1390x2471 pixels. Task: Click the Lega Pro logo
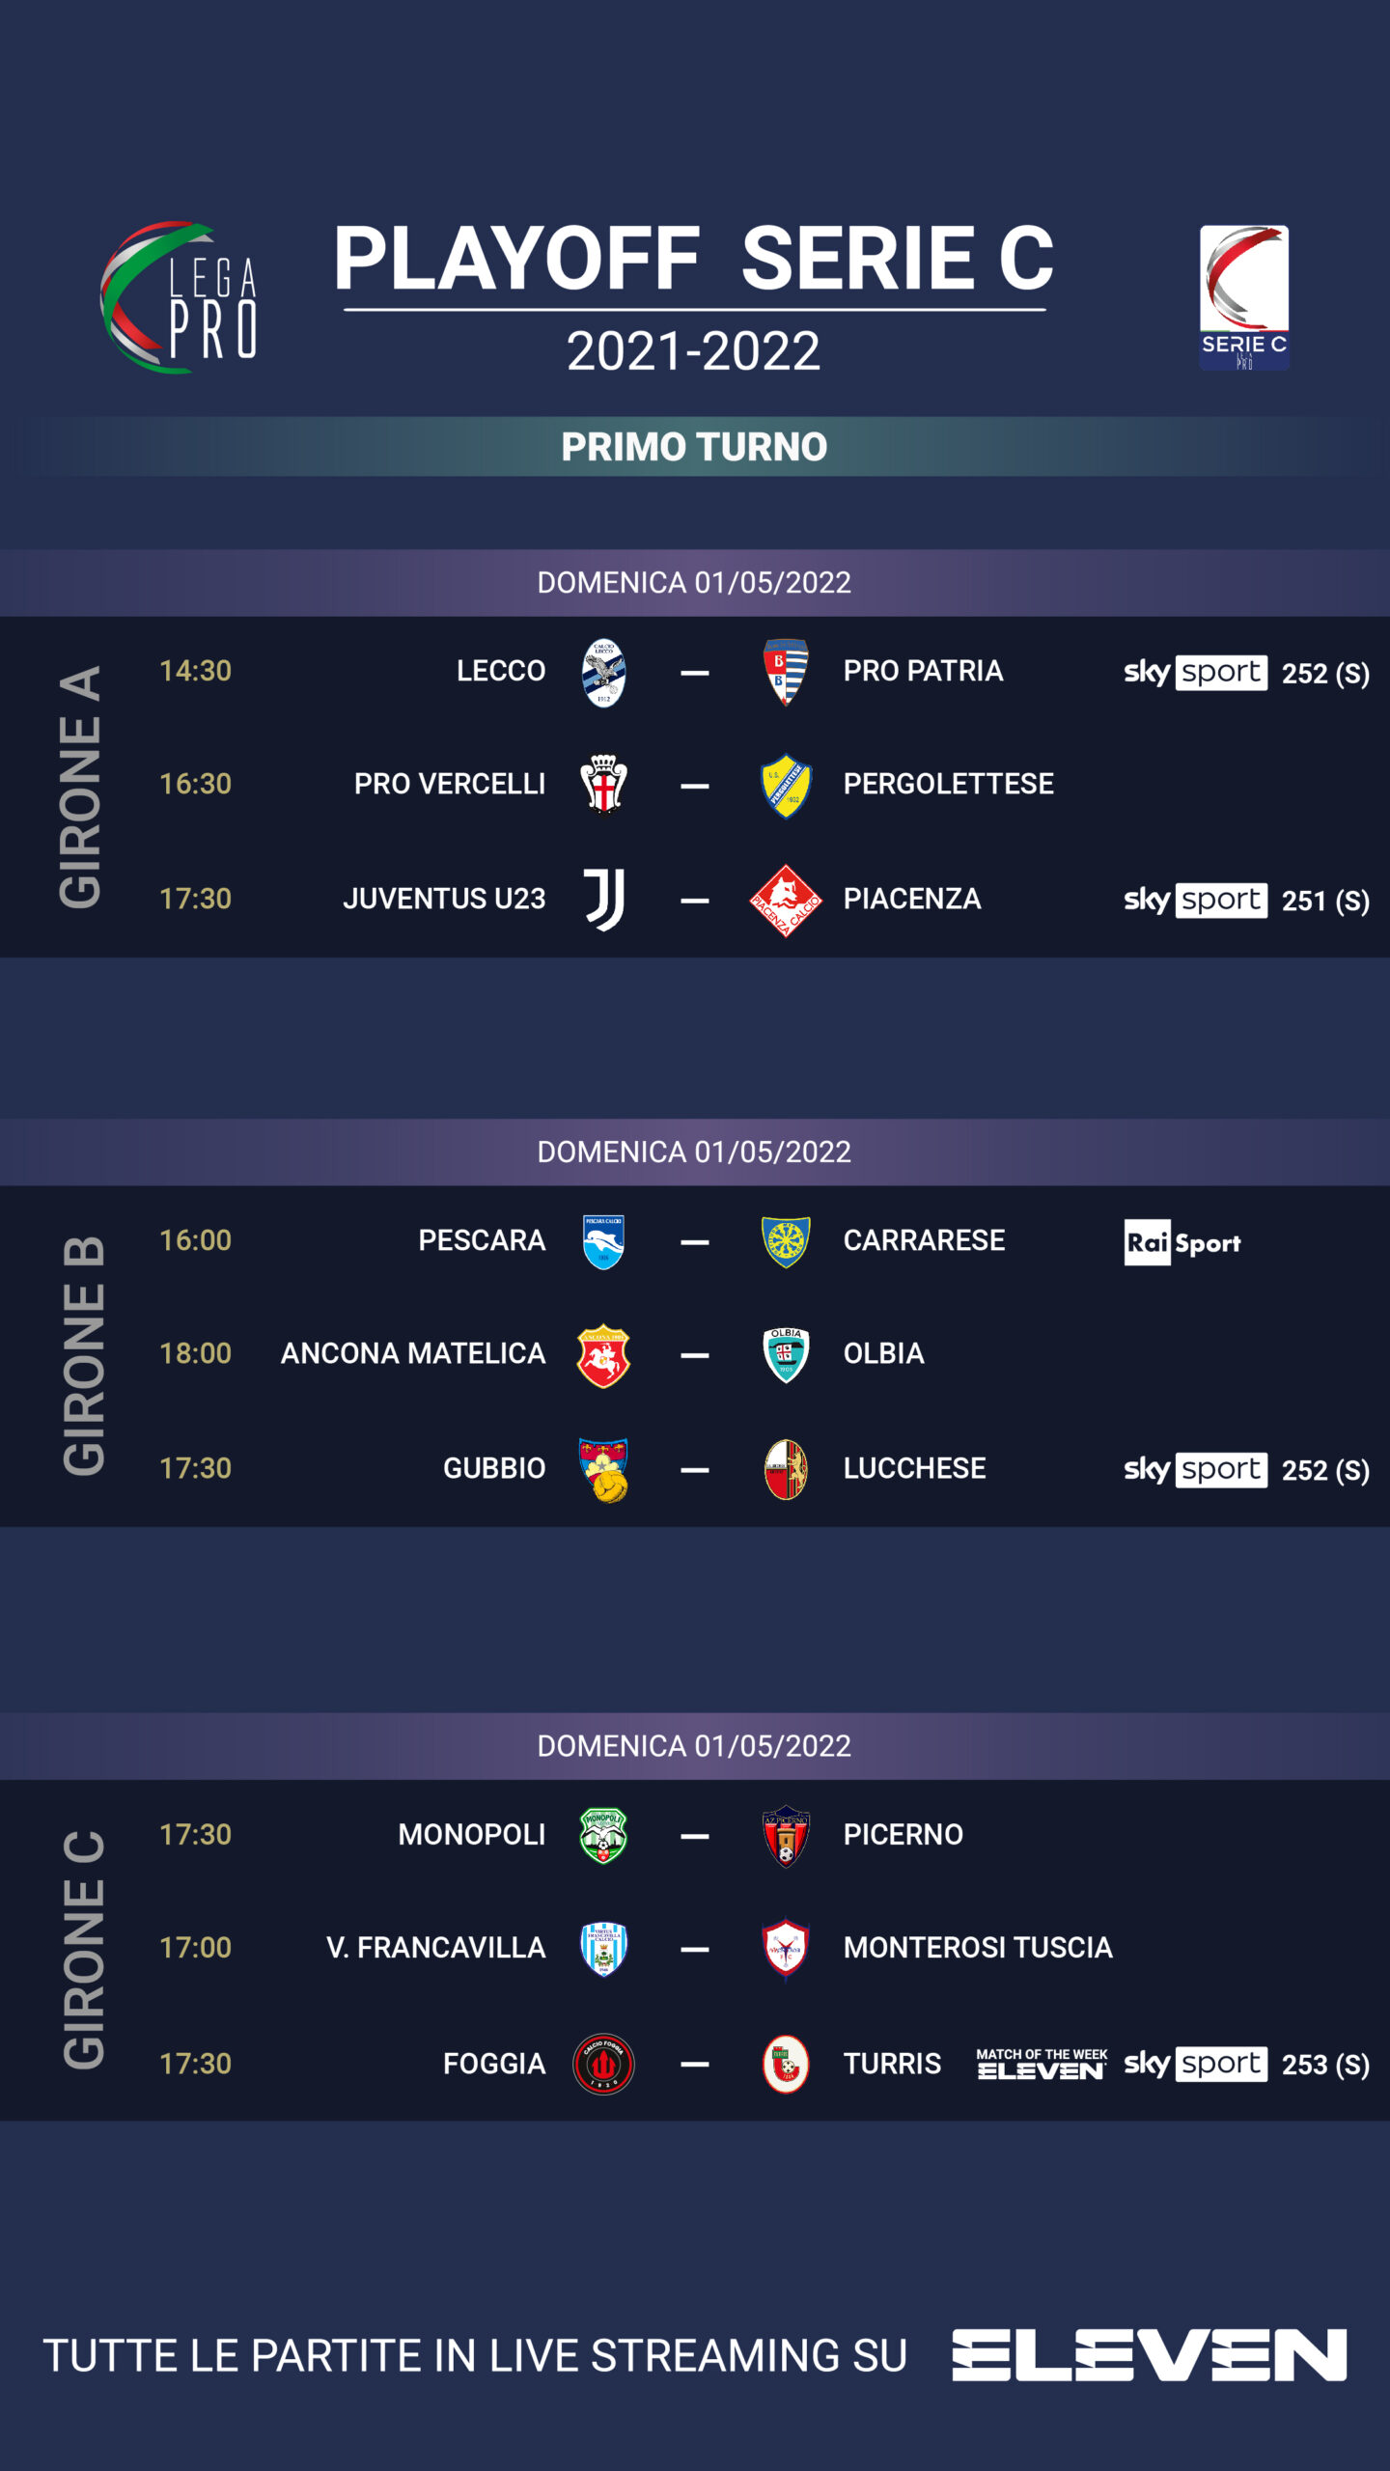[180, 297]
